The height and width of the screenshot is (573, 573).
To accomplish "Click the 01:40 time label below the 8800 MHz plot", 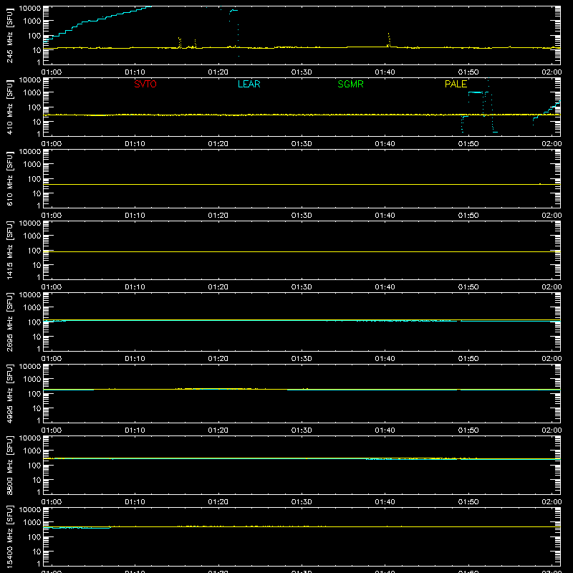I will [385, 502].
